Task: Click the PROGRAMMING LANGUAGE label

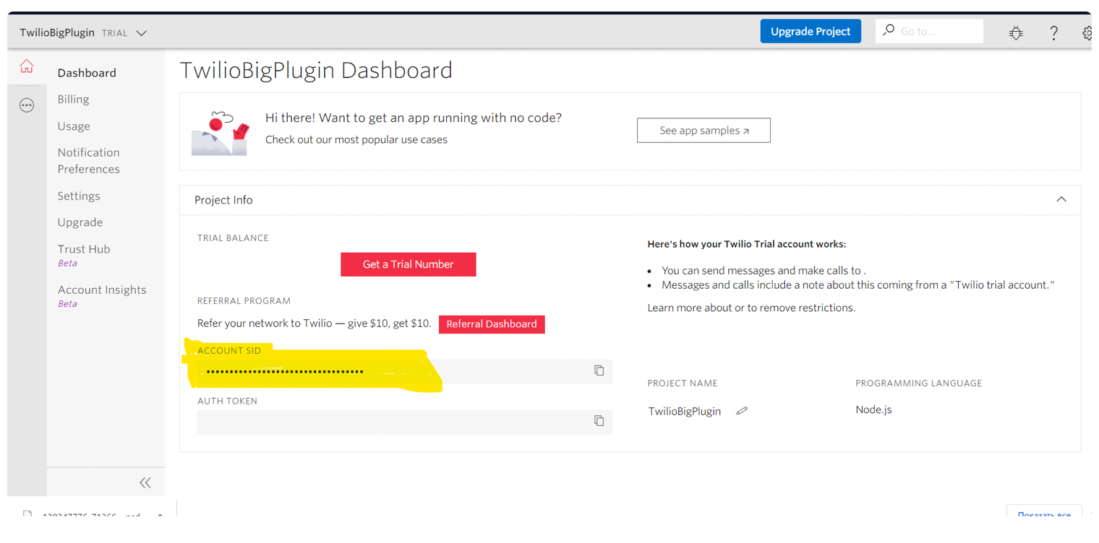Action: [x=918, y=383]
